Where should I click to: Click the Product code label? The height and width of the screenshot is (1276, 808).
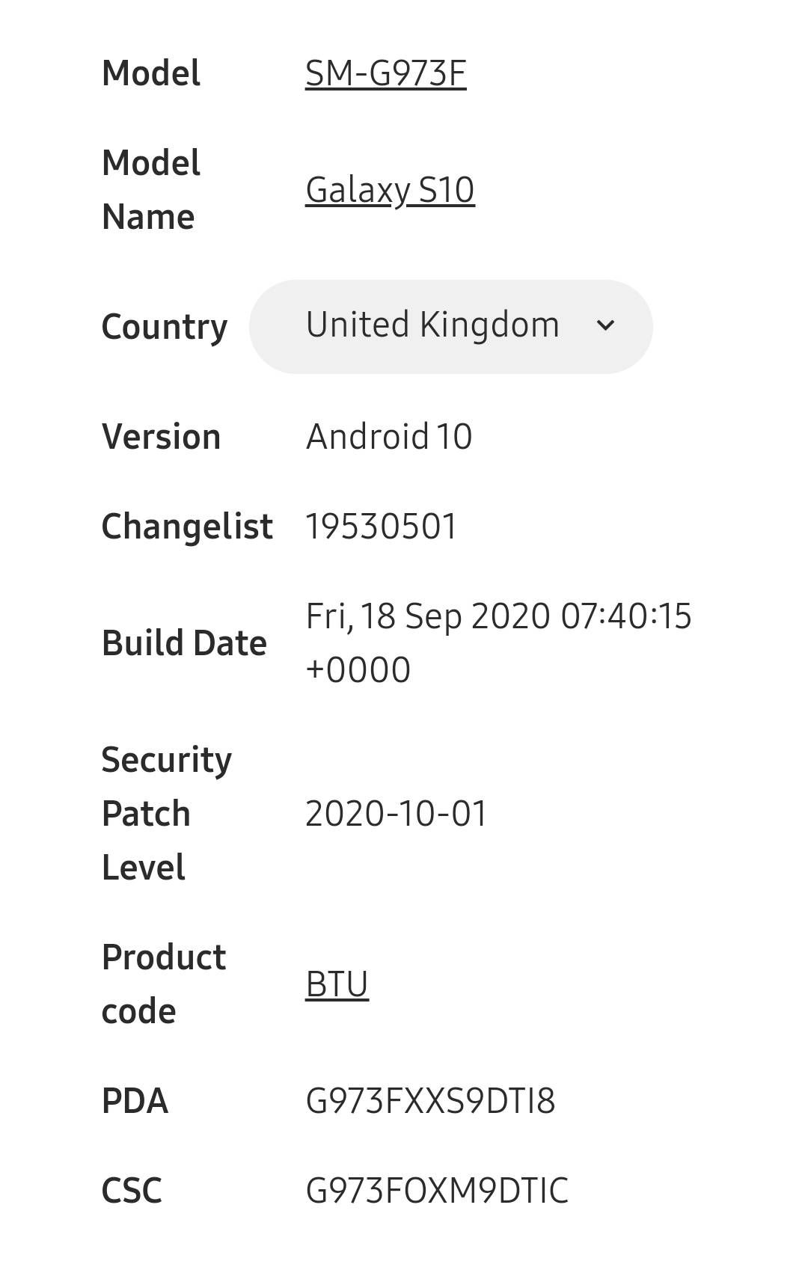pos(163,984)
